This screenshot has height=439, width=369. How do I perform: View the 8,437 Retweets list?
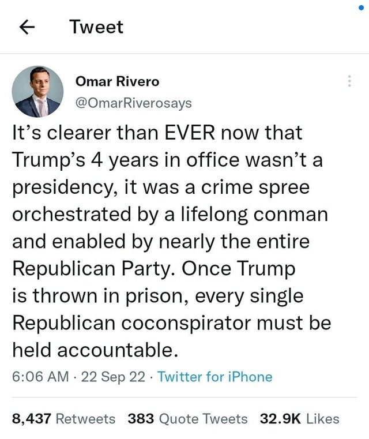pyautogui.click(x=63, y=419)
